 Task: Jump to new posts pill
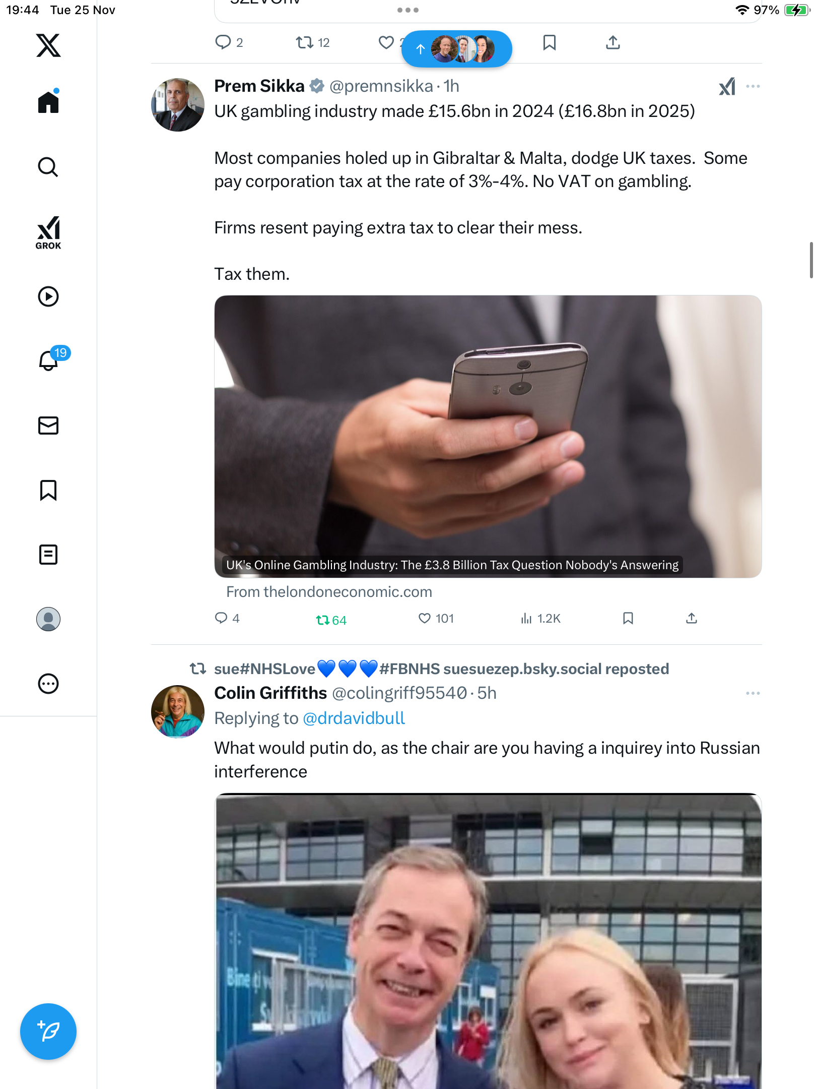click(x=456, y=49)
